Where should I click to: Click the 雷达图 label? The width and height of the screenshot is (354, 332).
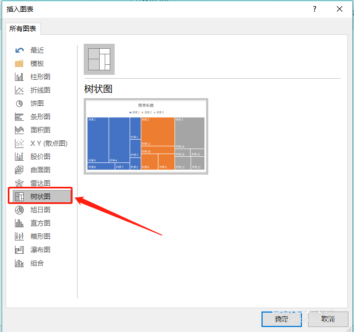(40, 183)
